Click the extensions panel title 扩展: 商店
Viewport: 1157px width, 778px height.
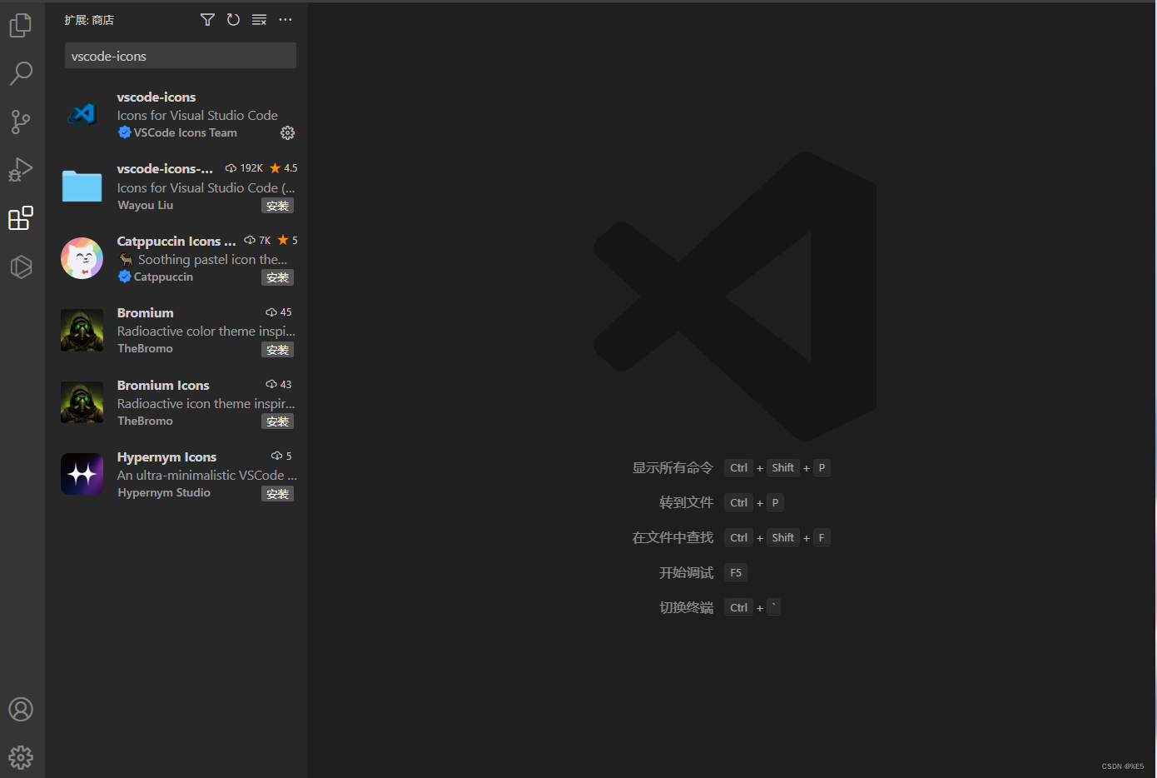[89, 20]
